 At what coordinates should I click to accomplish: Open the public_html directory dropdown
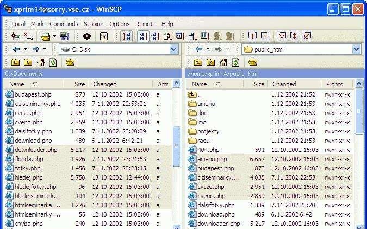(x=356, y=49)
